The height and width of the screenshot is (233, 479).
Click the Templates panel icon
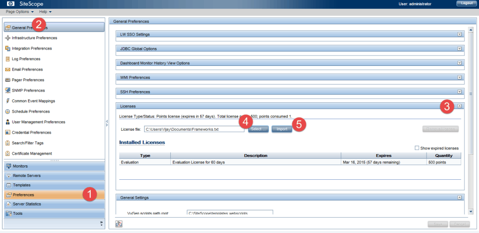[x=8, y=185]
